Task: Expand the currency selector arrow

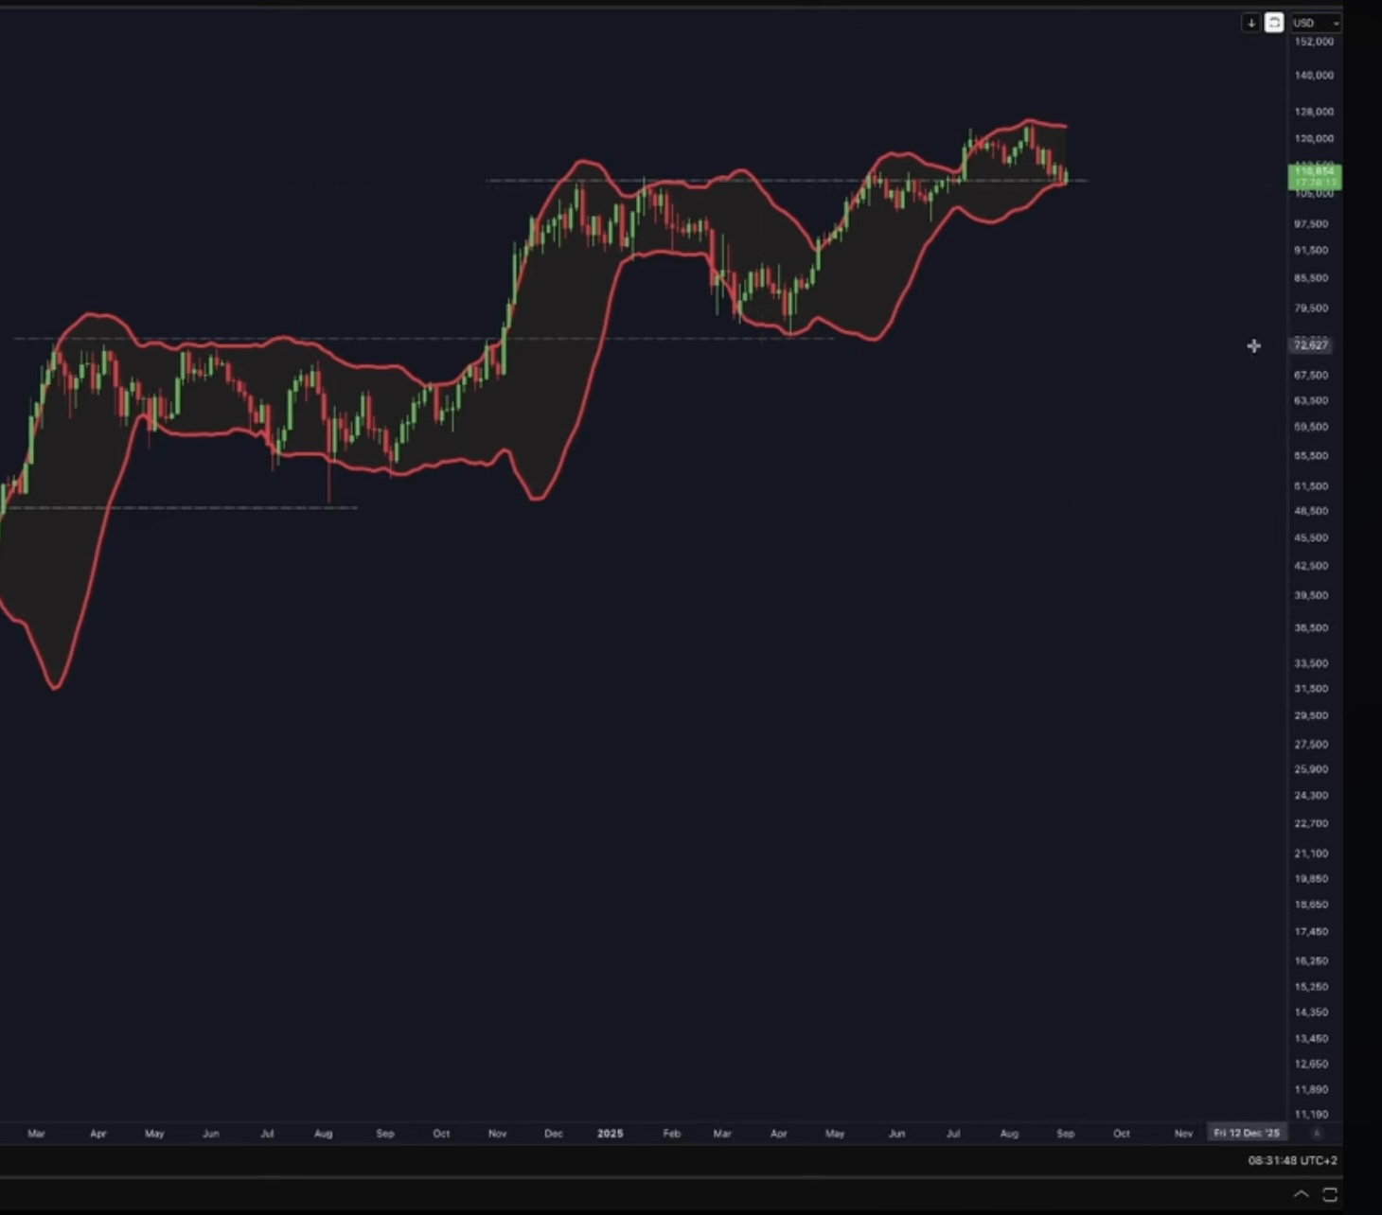Action: [1337, 23]
